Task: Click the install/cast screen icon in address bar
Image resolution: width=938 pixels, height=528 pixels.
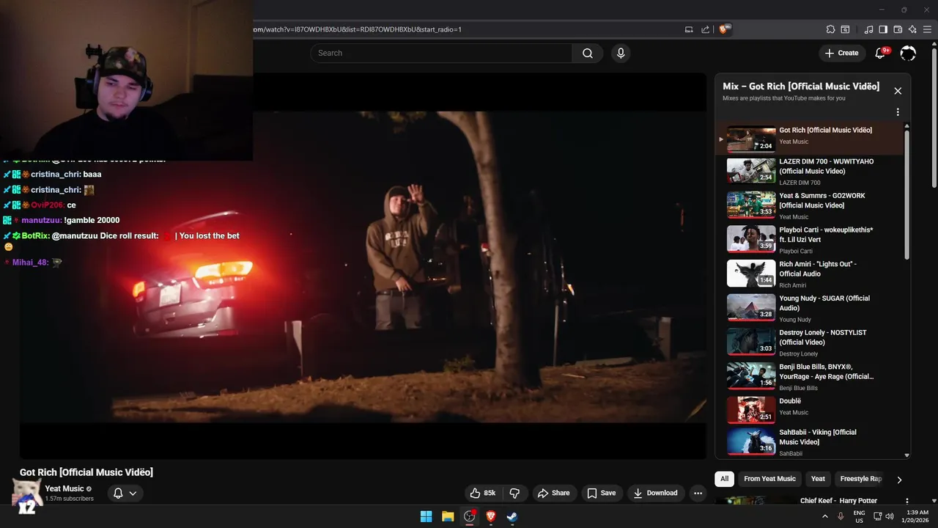Action: click(689, 29)
